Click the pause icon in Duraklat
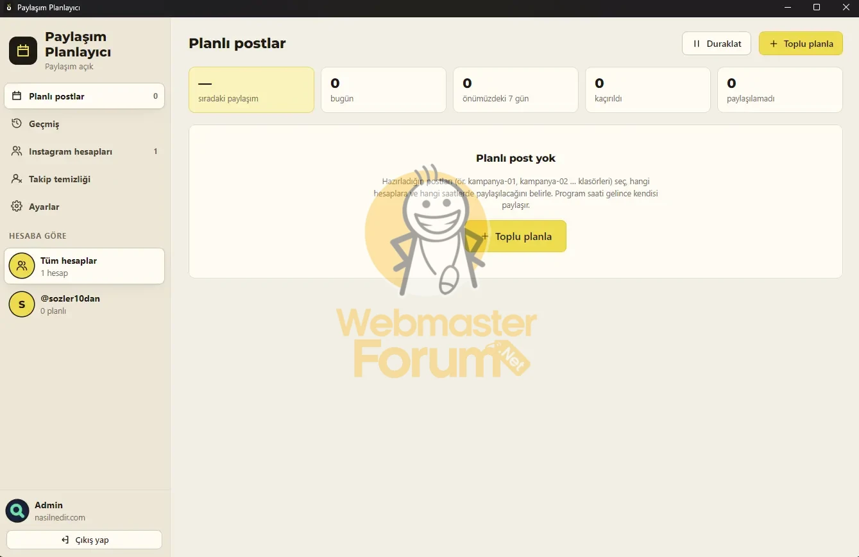This screenshot has height=557, width=859. point(697,44)
